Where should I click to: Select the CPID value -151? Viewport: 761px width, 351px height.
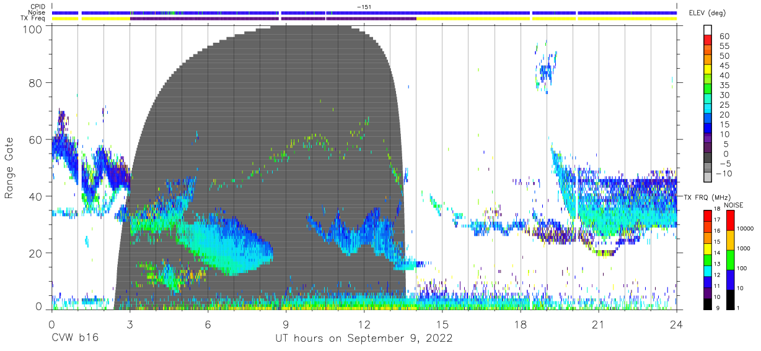pyautogui.click(x=364, y=7)
